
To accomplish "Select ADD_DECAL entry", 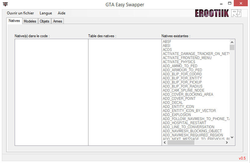I will tap(173, 103).
